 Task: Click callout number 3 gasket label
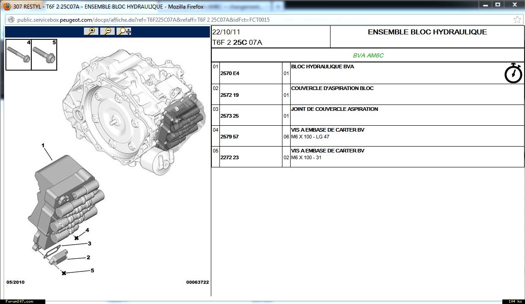point(89,243)
